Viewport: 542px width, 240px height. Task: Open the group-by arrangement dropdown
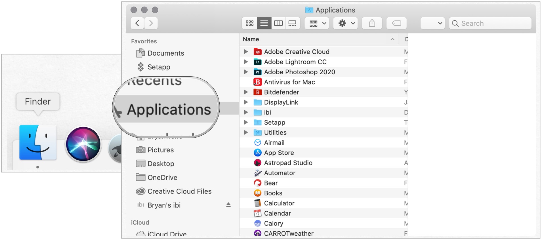[x=317, y=23]
